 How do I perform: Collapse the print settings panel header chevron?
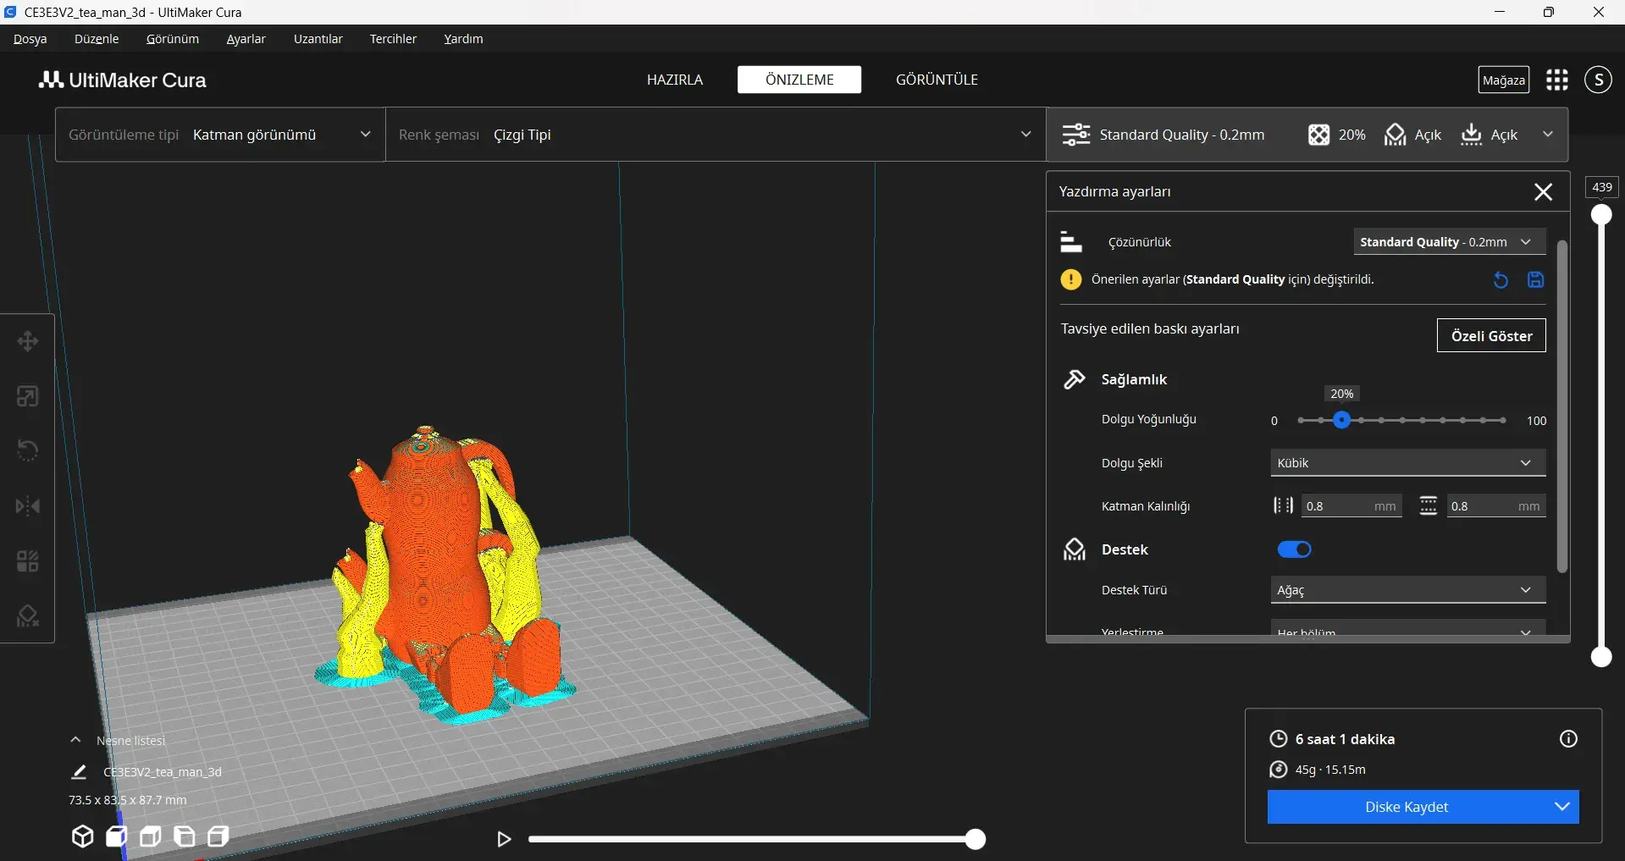(1548, 135)
